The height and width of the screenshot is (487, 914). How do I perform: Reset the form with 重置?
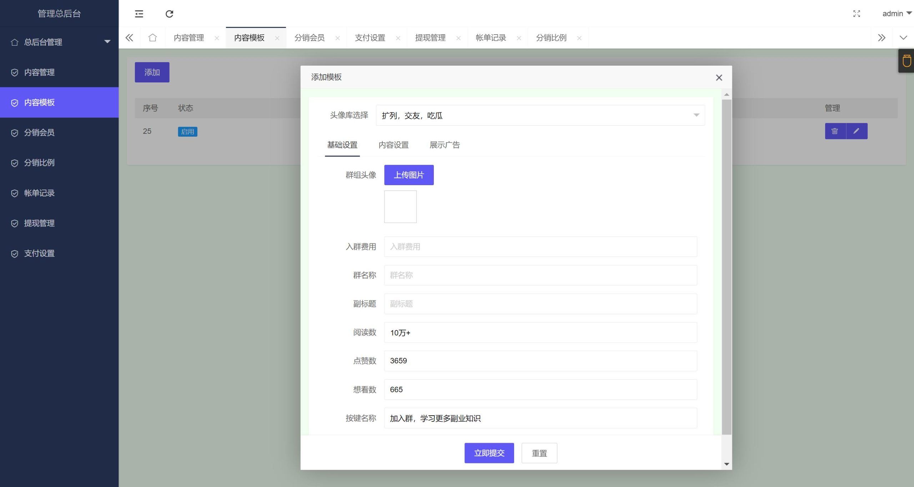tap(539, 453)
